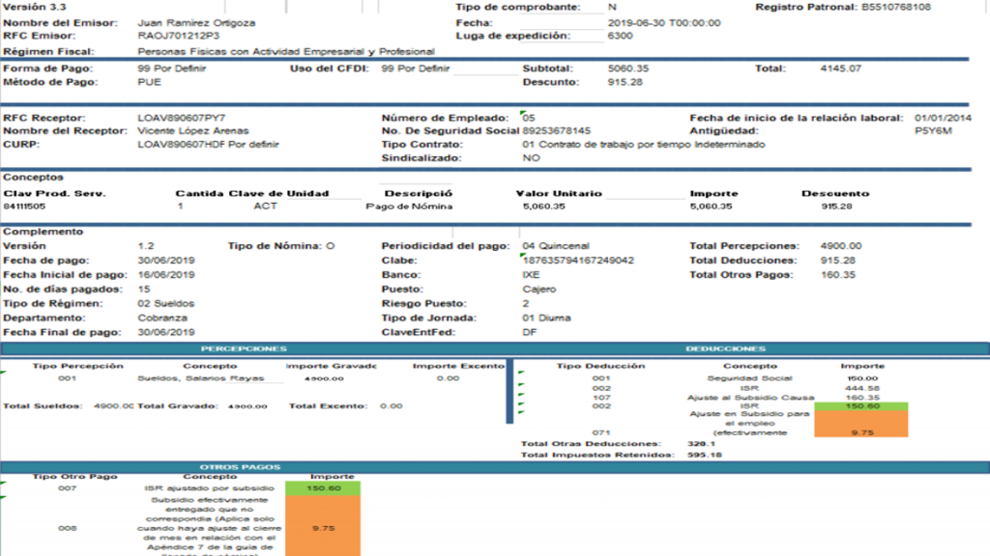Select Registro Patronal value B5510768108
This screenshot has height=556, width=990.
pos(897,7)
